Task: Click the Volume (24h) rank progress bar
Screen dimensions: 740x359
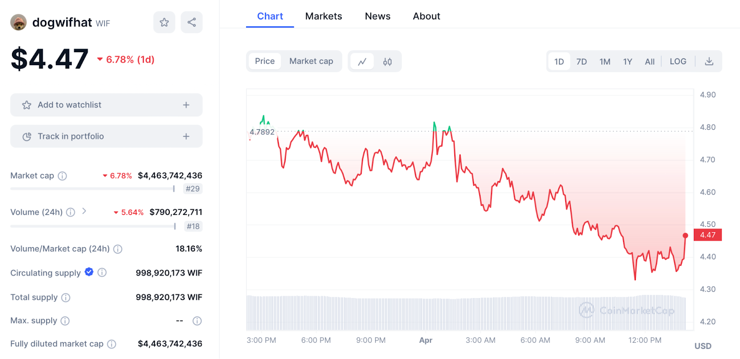Action: coord(93,226)
